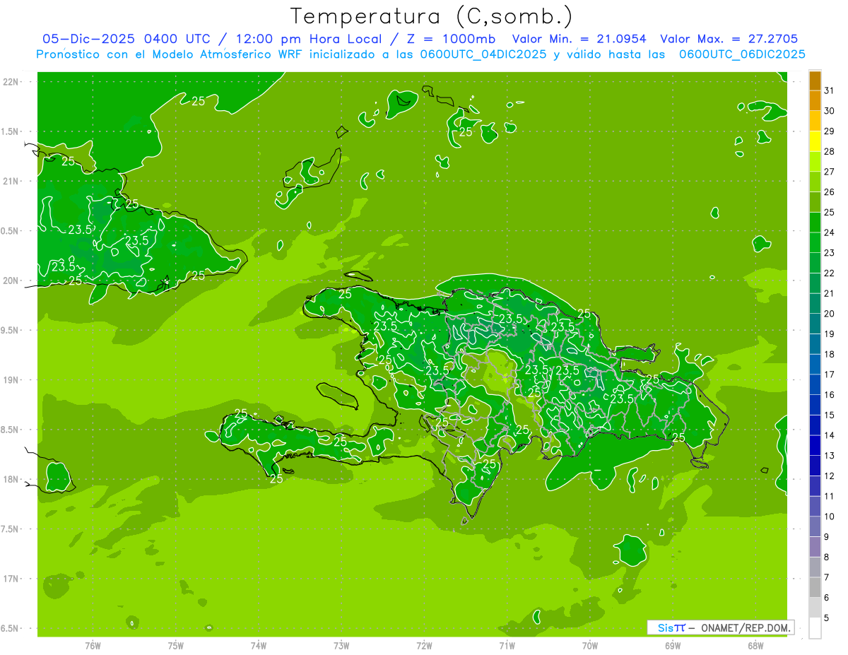Select "Valor Min. = 21.0954" text
This screenshot has width=848, height=655.
tap(579, 40)
